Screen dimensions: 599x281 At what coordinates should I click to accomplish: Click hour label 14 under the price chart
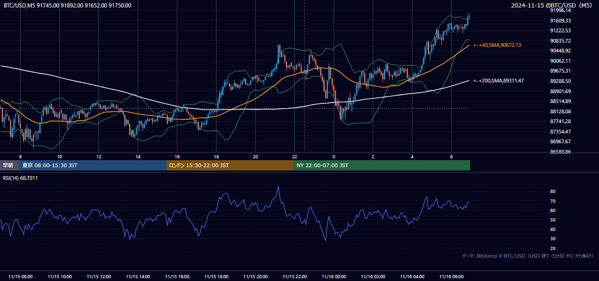(x=138, y=156)
